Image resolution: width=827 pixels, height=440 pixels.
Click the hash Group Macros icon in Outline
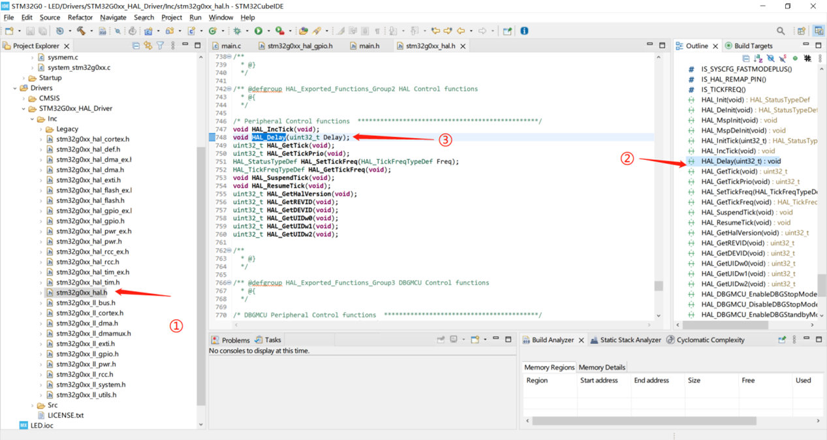[x=807, y=58]
